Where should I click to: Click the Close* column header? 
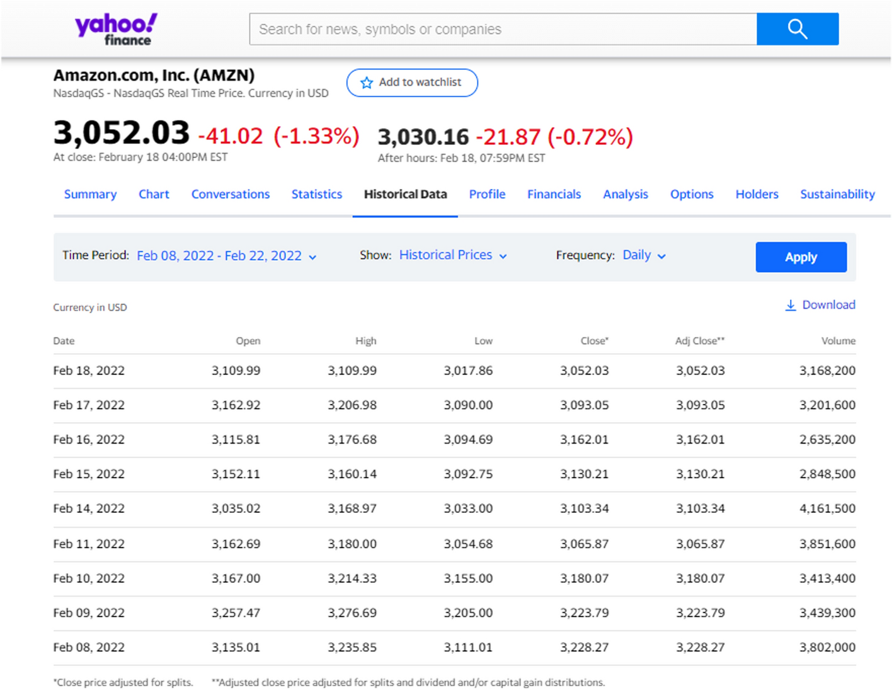[594, 341]
